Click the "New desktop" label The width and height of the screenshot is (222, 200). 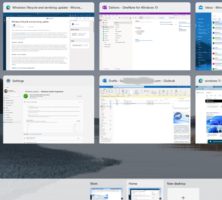click(x=176, y=184)
